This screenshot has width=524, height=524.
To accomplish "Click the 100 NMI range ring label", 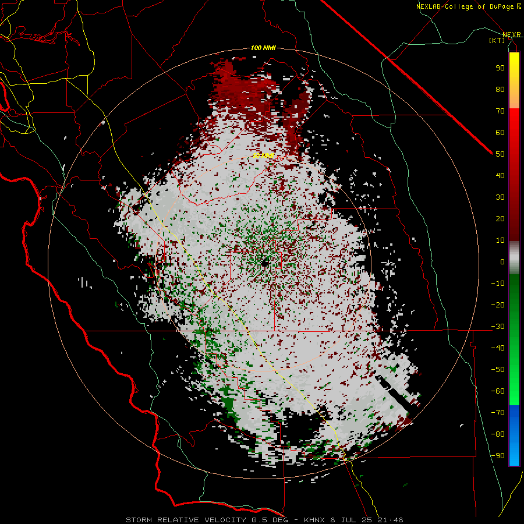I will (263, 48).
